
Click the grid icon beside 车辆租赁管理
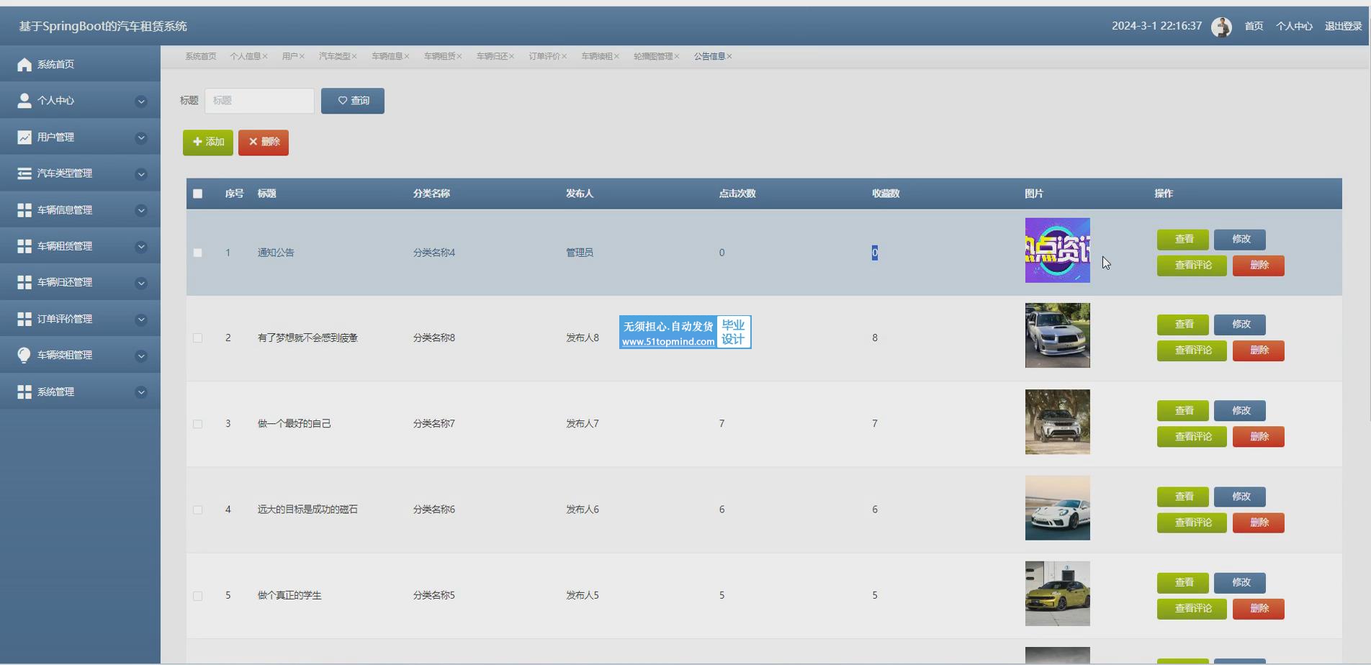24,246
